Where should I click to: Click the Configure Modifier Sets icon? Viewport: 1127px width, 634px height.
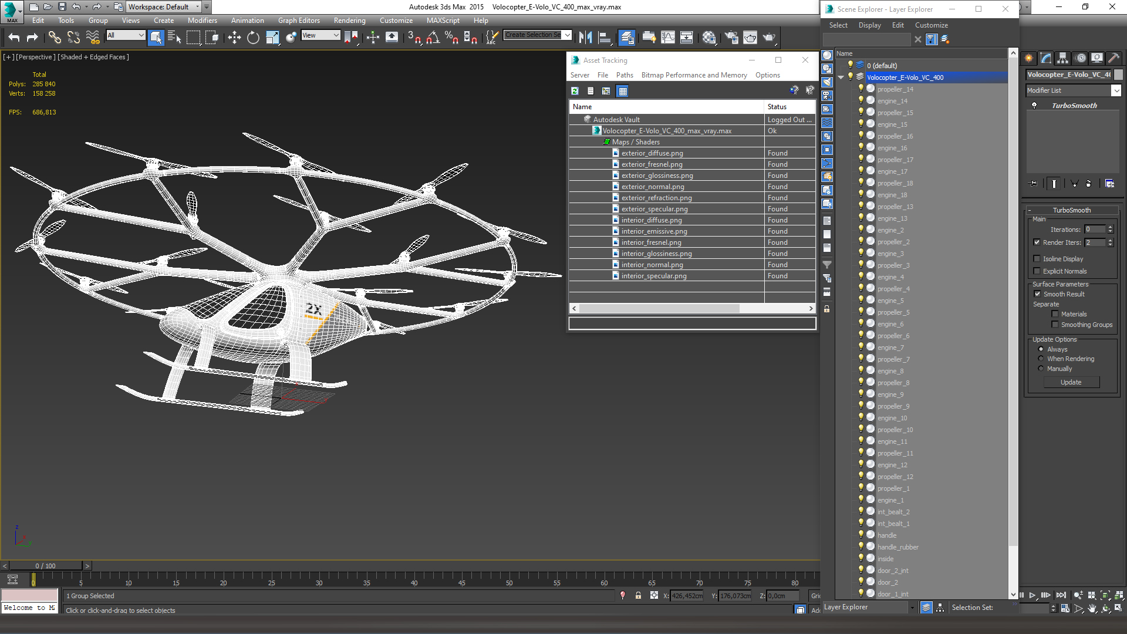[x=1109, y=184]
